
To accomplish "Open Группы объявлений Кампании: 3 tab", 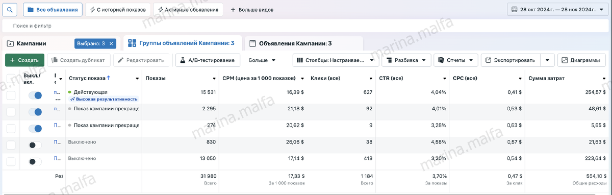I will (182, 43).
